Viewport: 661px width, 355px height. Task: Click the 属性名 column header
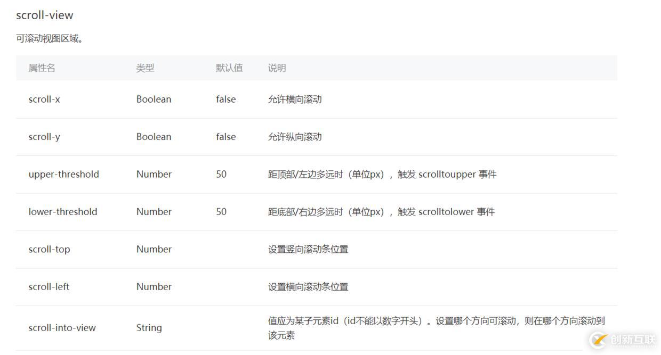click(x=42, y=68)
